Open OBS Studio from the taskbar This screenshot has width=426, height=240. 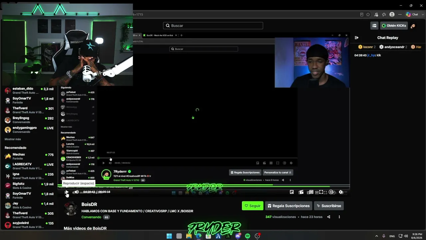point(257,236)
